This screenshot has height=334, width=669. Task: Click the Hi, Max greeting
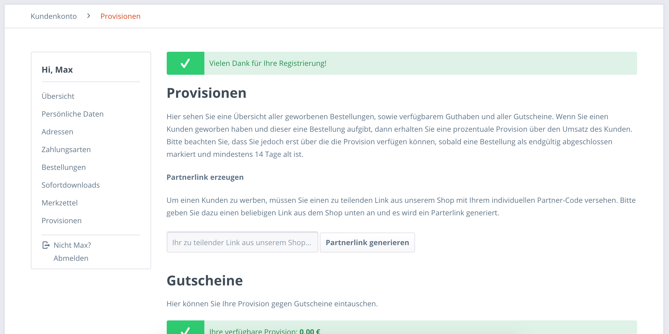57,70
